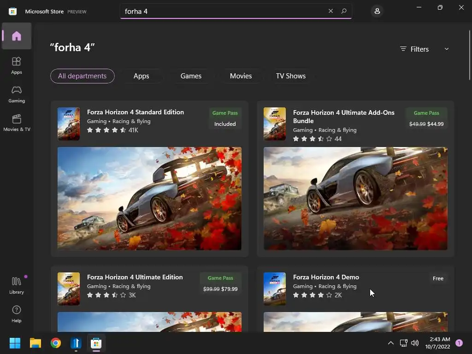Select All departments filter
472x354 pixels.
click(x=82, y=76)
